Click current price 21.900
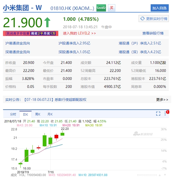The height and width of the screenshot is (177, 173). pyautogui.click(x=23, y=22)
